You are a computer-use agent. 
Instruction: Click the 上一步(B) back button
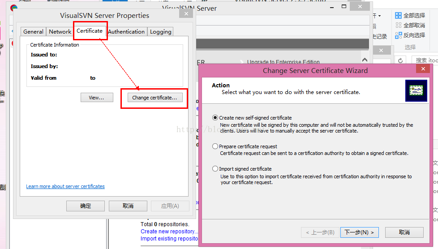(320, 232)
